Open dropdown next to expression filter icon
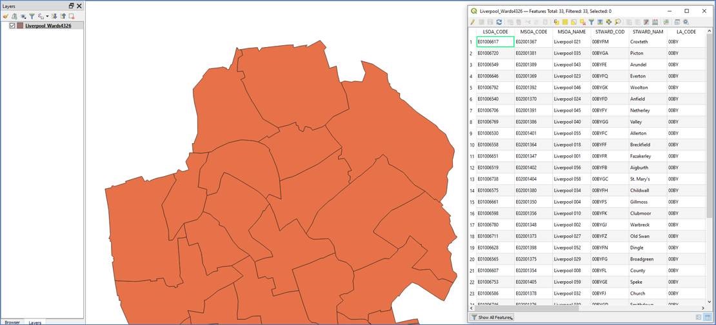This screenshot has width=716, height=325. 48,16
